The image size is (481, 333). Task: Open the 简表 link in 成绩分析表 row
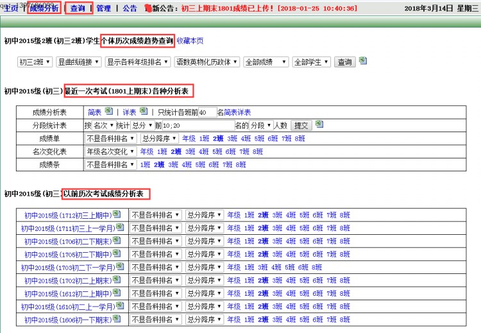click(94, 112)
